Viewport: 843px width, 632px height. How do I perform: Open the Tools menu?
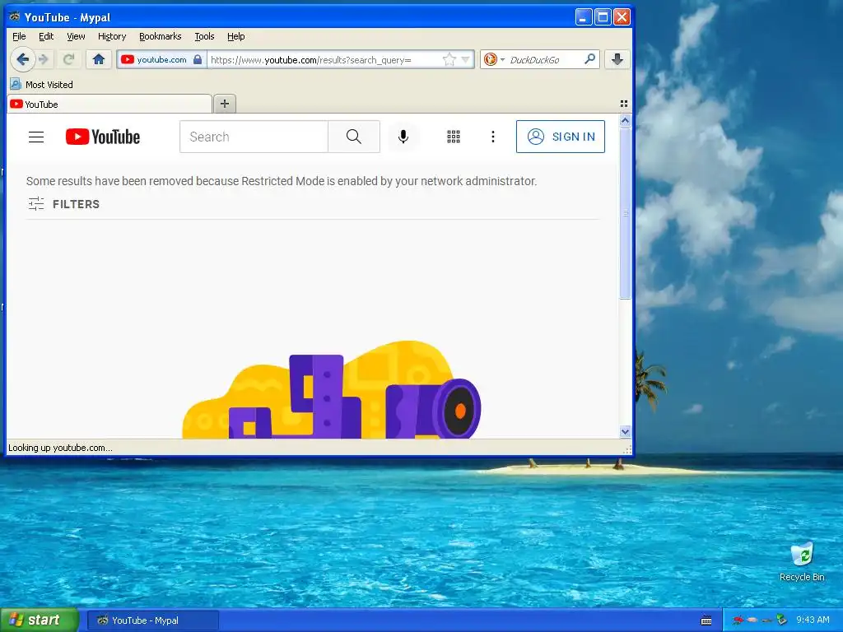tap(204, 36)
